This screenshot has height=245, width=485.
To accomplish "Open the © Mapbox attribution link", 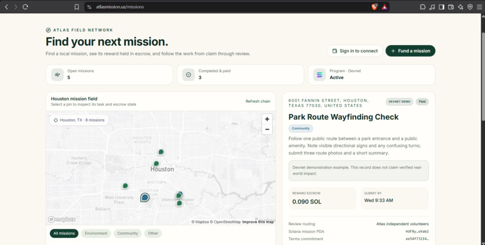I will [x=200, y=222].
